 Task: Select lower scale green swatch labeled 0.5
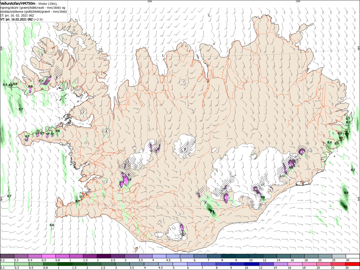point(36,264)
